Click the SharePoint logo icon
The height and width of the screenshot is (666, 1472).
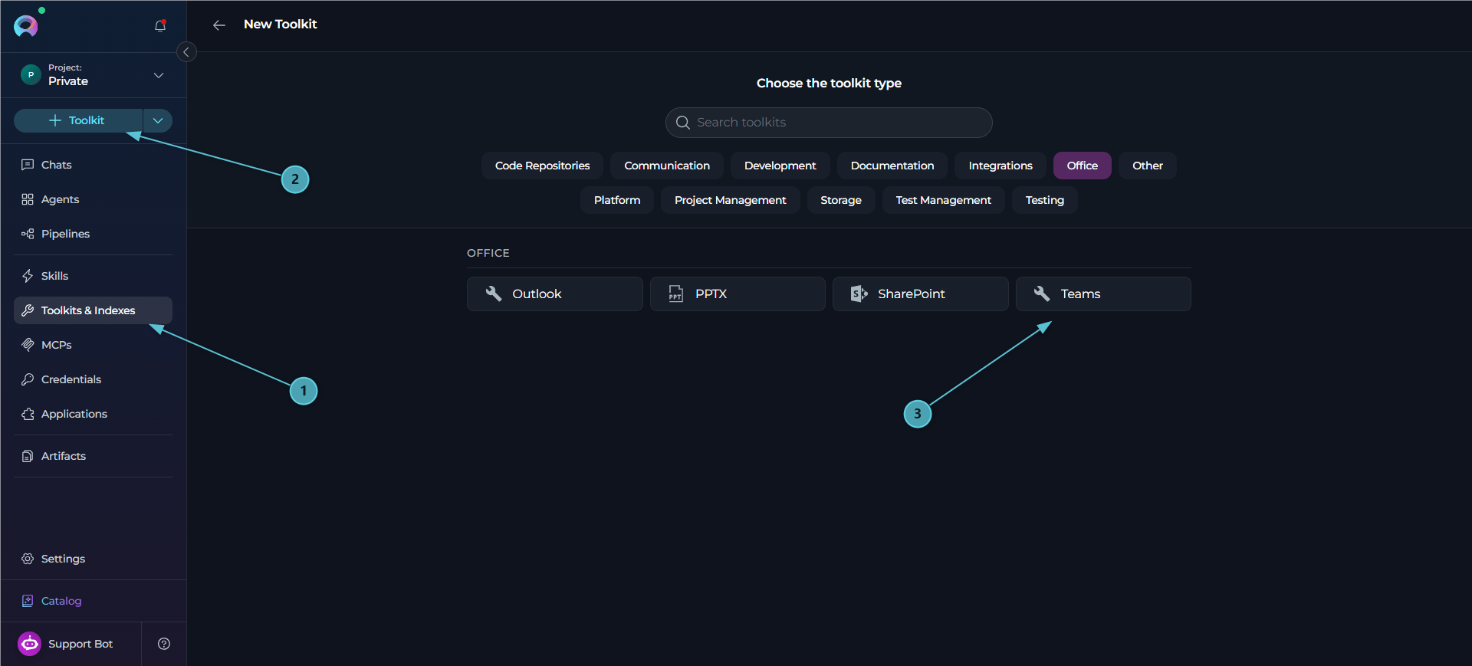859,294
